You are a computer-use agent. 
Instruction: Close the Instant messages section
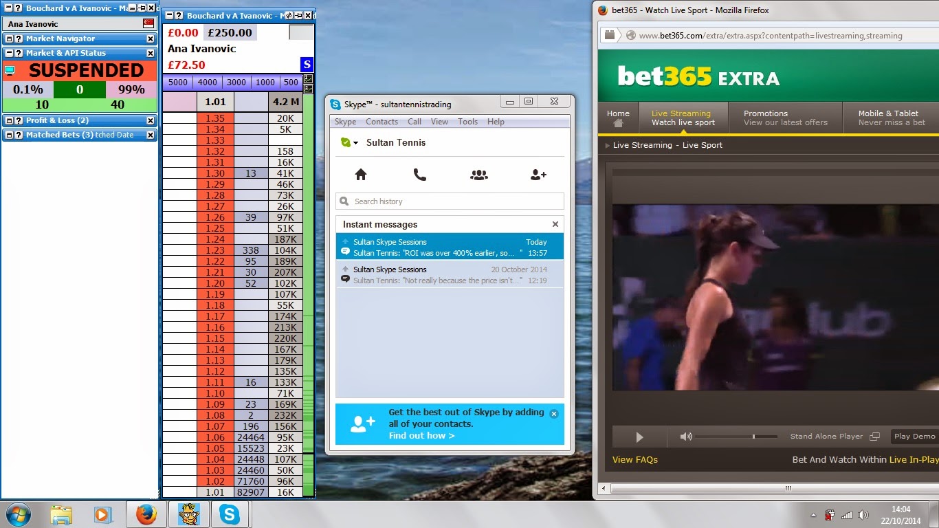point(555,224)
